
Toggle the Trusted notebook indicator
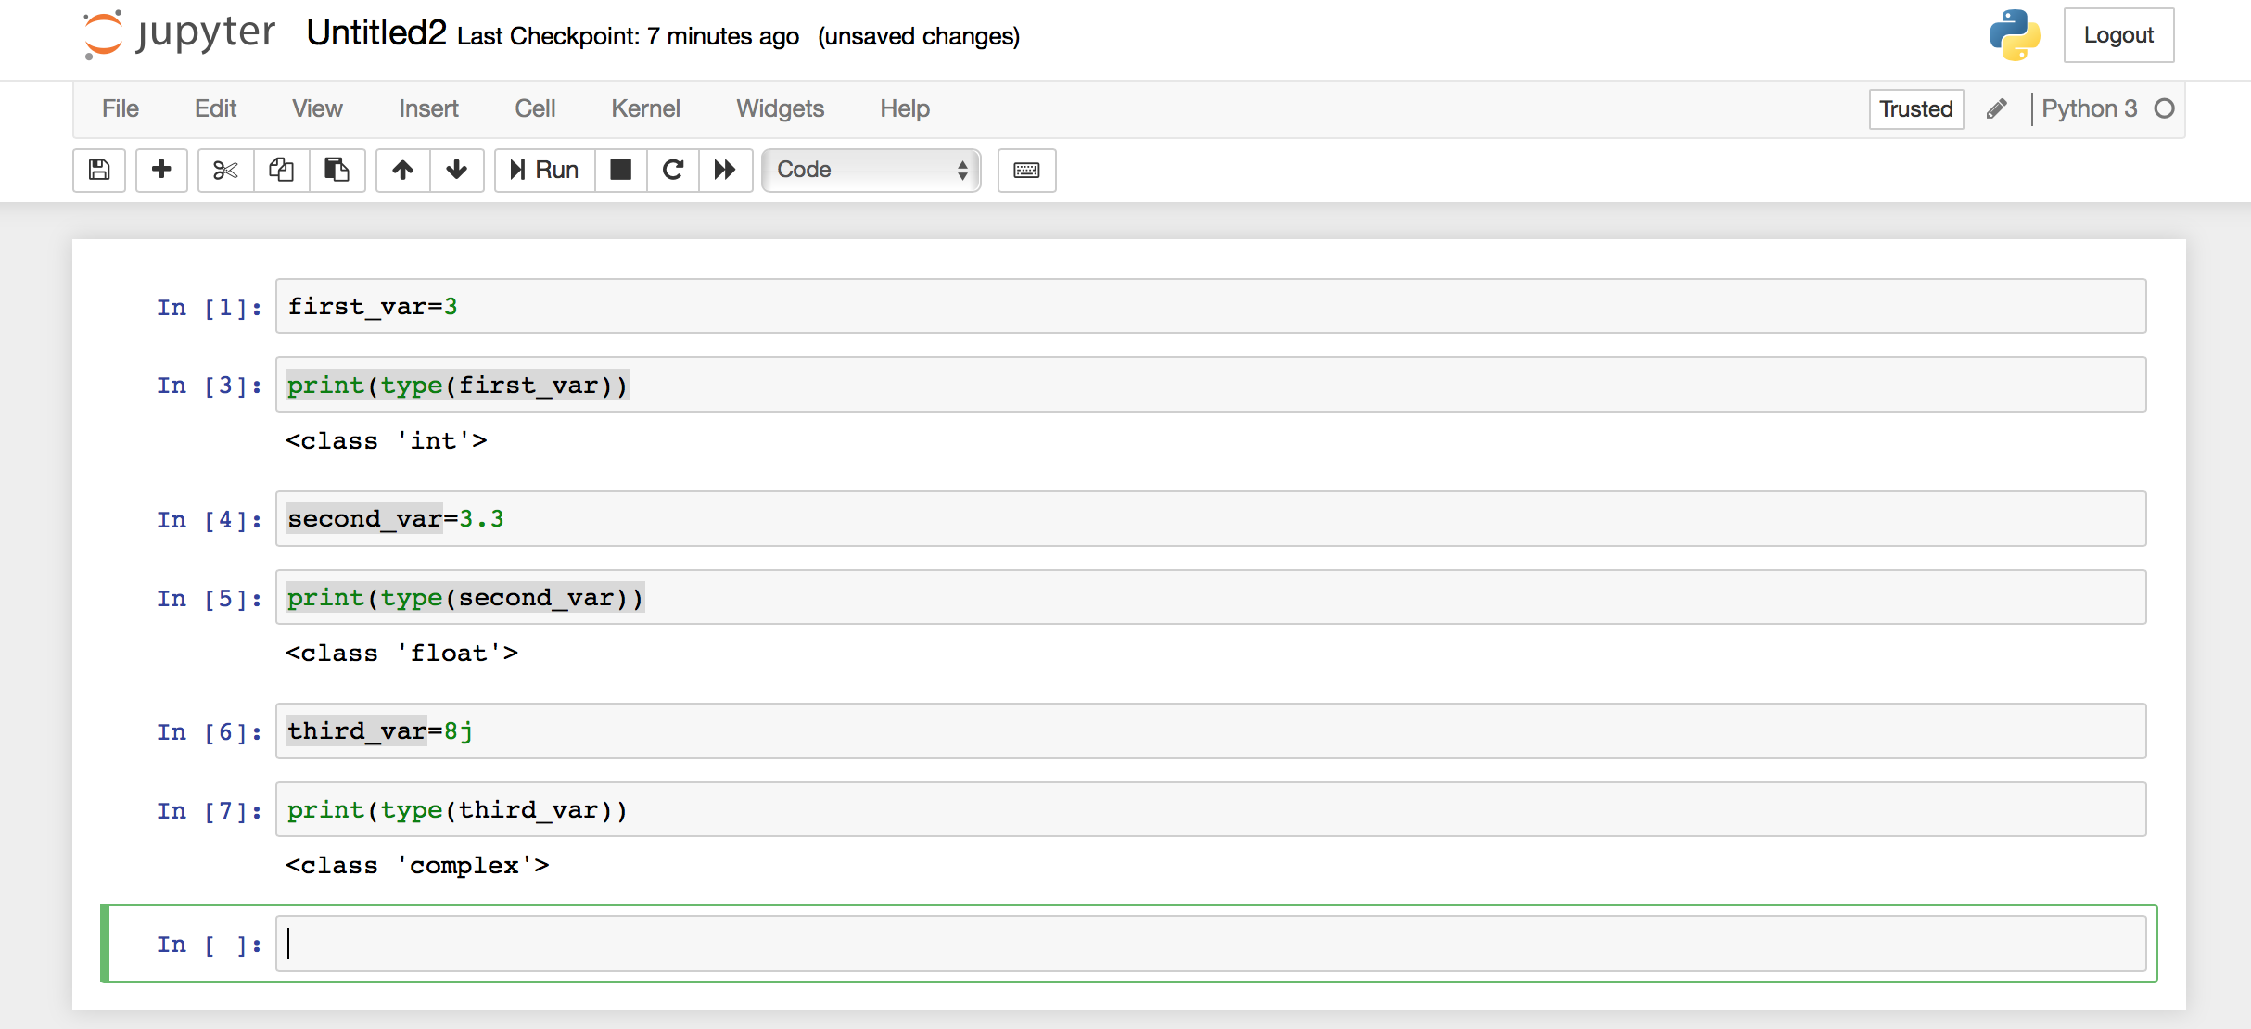1915,109
